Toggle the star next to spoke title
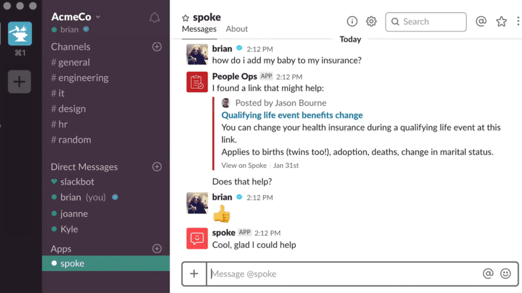The height and width of the screenshot is (293, 522). pyautogui.click(x=186, y=18)
